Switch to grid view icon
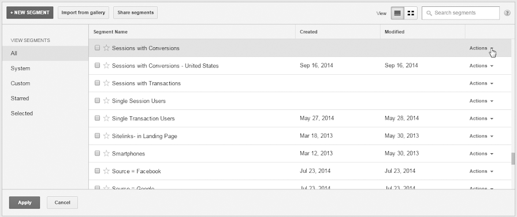 [x=411, y=13]
